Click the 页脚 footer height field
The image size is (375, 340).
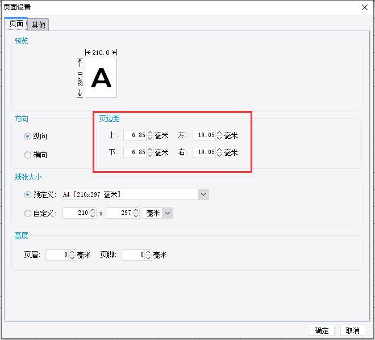point(134,255)
